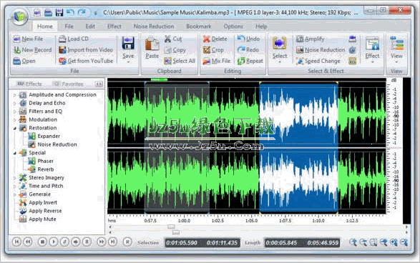Apply Amplify from the ribbon
Screen dimensions: 420x263
click(x=311, y=39)
